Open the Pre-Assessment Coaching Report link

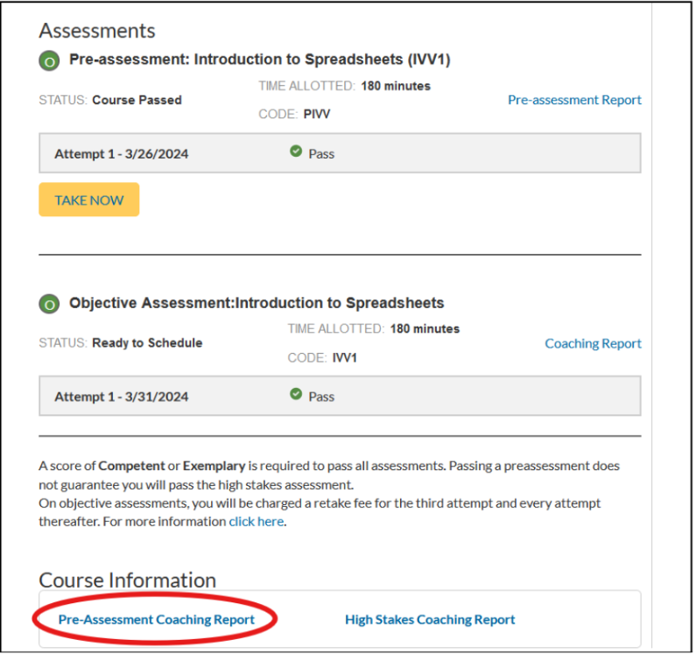(156, 620)
